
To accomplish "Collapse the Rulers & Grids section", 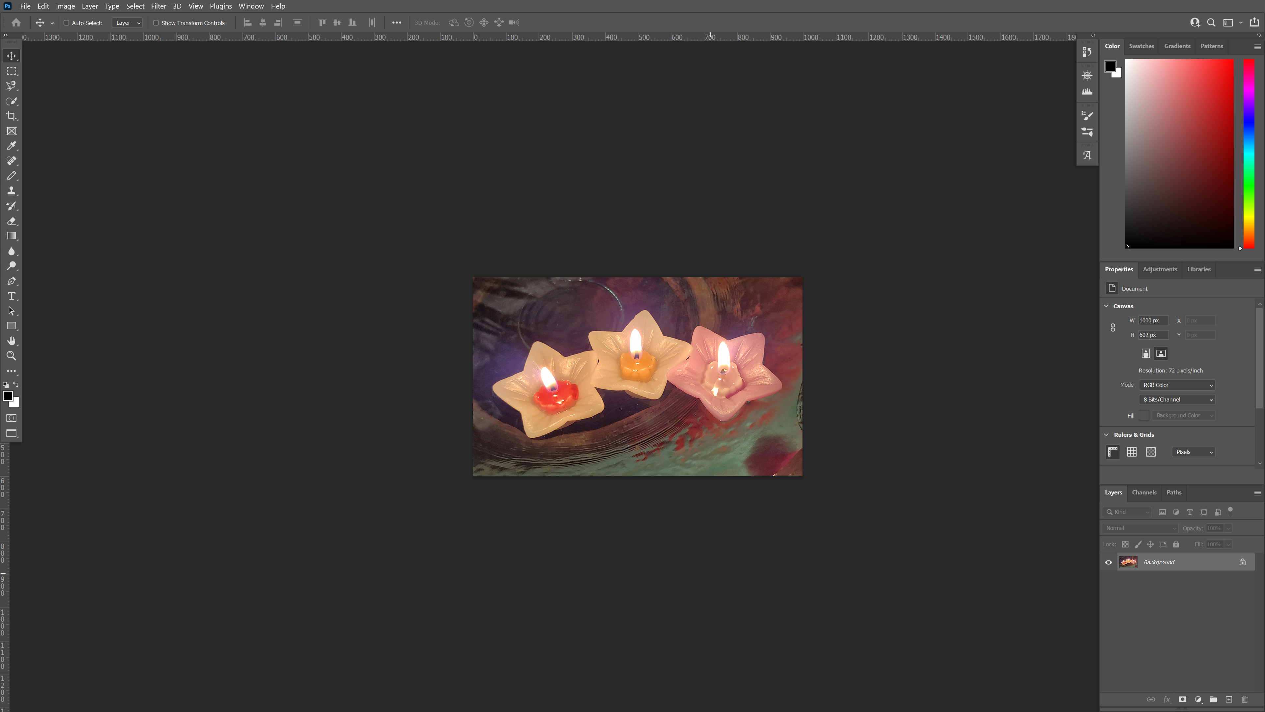I will click(1107, 434).
